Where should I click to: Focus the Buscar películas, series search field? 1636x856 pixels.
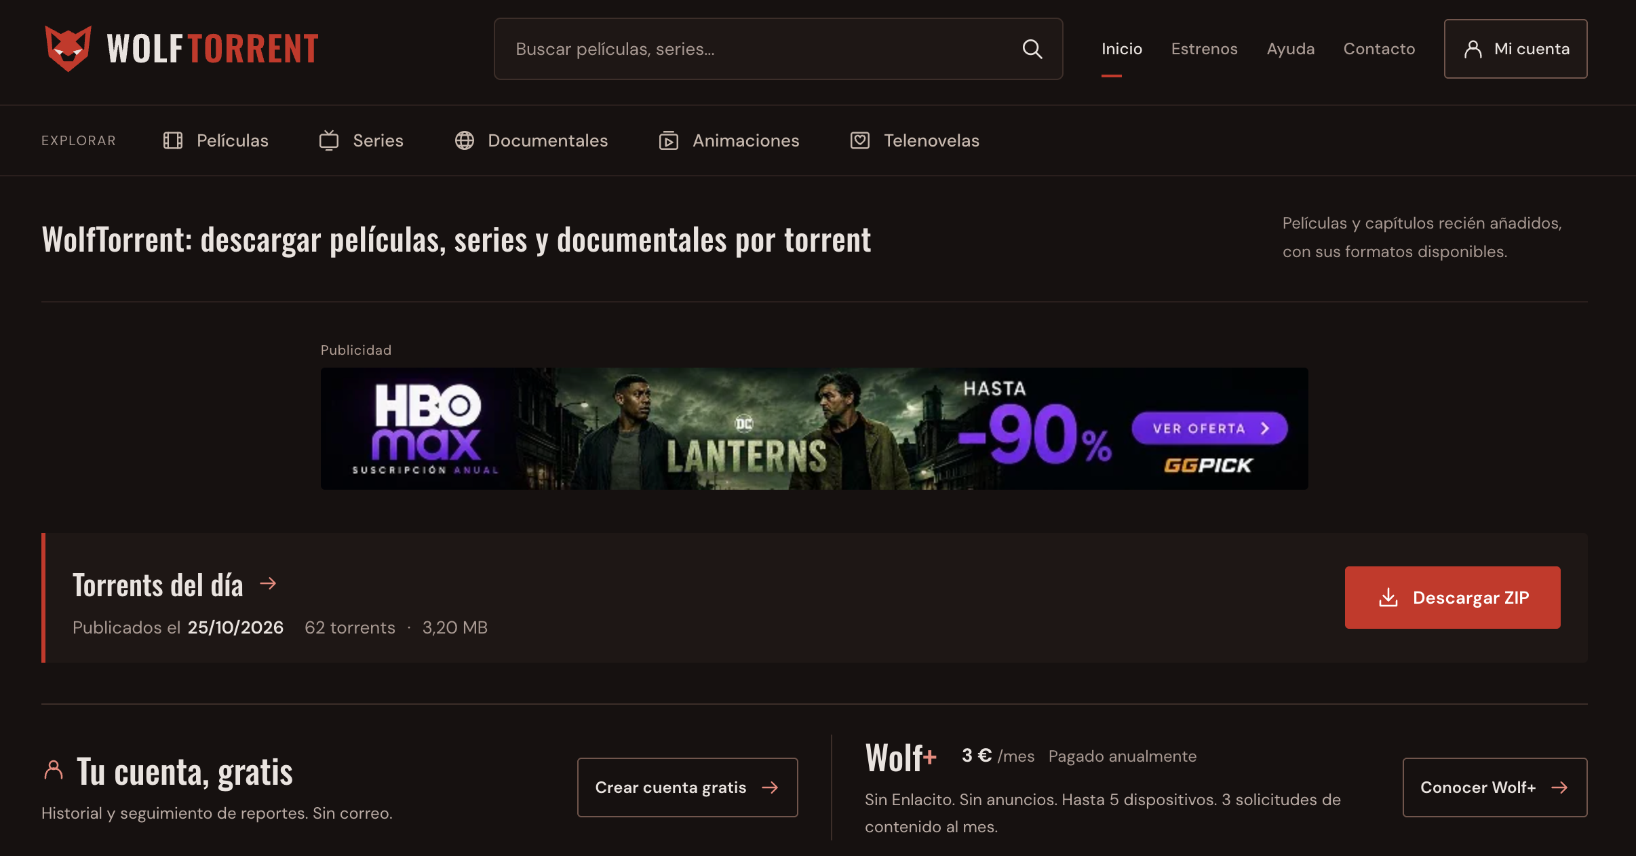pos(779,49)
